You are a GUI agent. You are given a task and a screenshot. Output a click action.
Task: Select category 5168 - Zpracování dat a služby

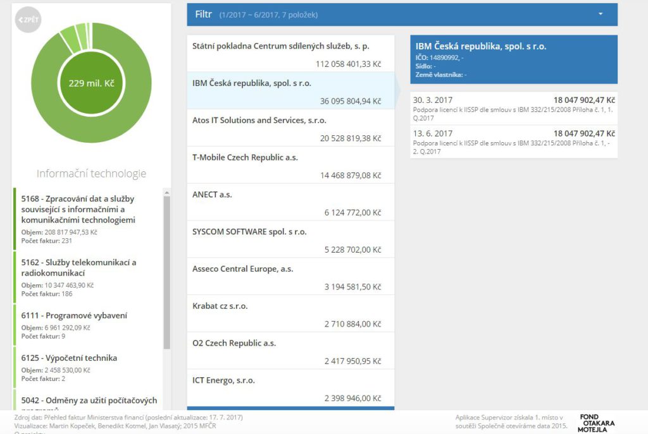point(87,219)
